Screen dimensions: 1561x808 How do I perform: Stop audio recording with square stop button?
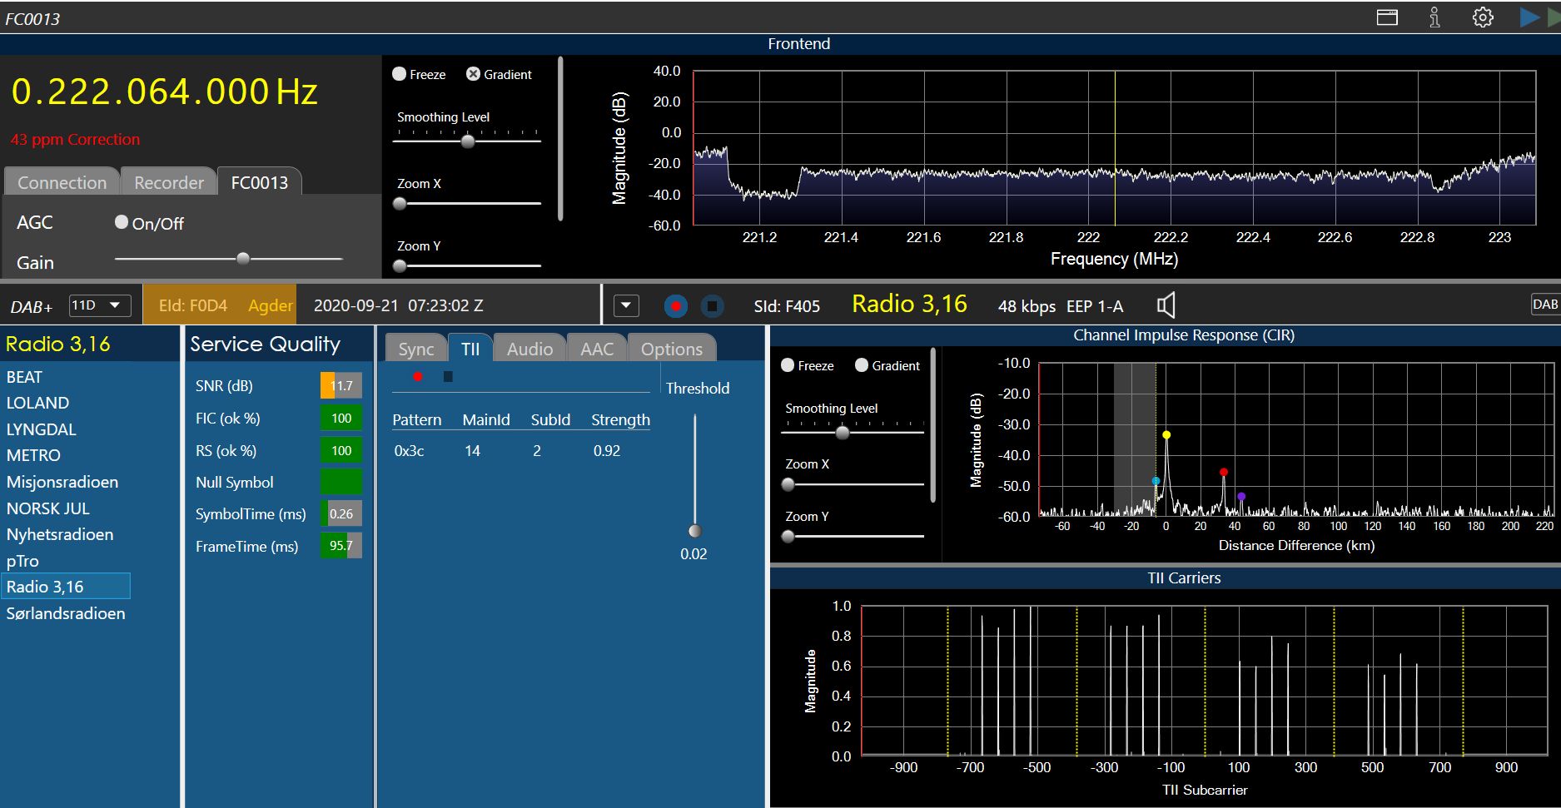(712, 306)
